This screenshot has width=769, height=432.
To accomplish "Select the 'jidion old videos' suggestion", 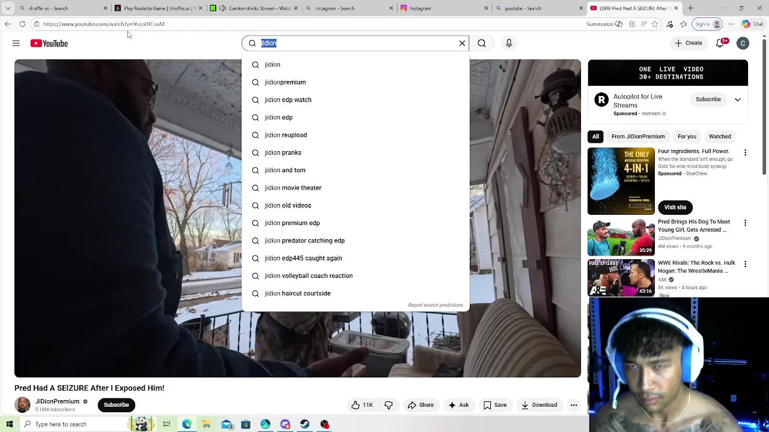I will click(x=356, y=205).
